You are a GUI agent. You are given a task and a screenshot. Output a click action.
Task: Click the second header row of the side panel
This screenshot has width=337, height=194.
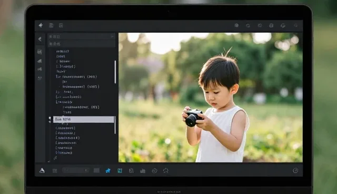pos(82,44)
